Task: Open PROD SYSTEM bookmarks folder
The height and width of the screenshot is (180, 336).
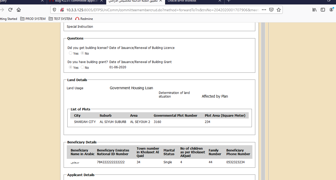Action: pos(33,19)
